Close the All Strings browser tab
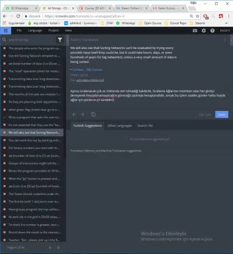 [x=73, y=8]
